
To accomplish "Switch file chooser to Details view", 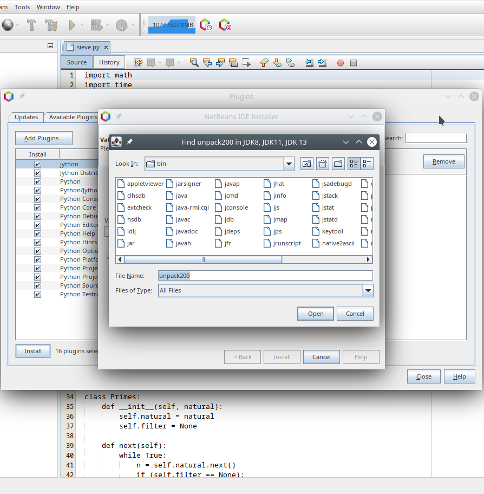I will pos(367,164).
